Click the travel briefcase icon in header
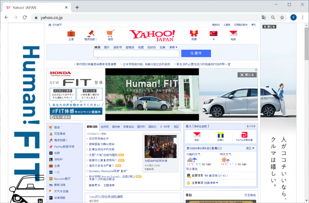This screenshot has height=203, width=309. point(71,33)
